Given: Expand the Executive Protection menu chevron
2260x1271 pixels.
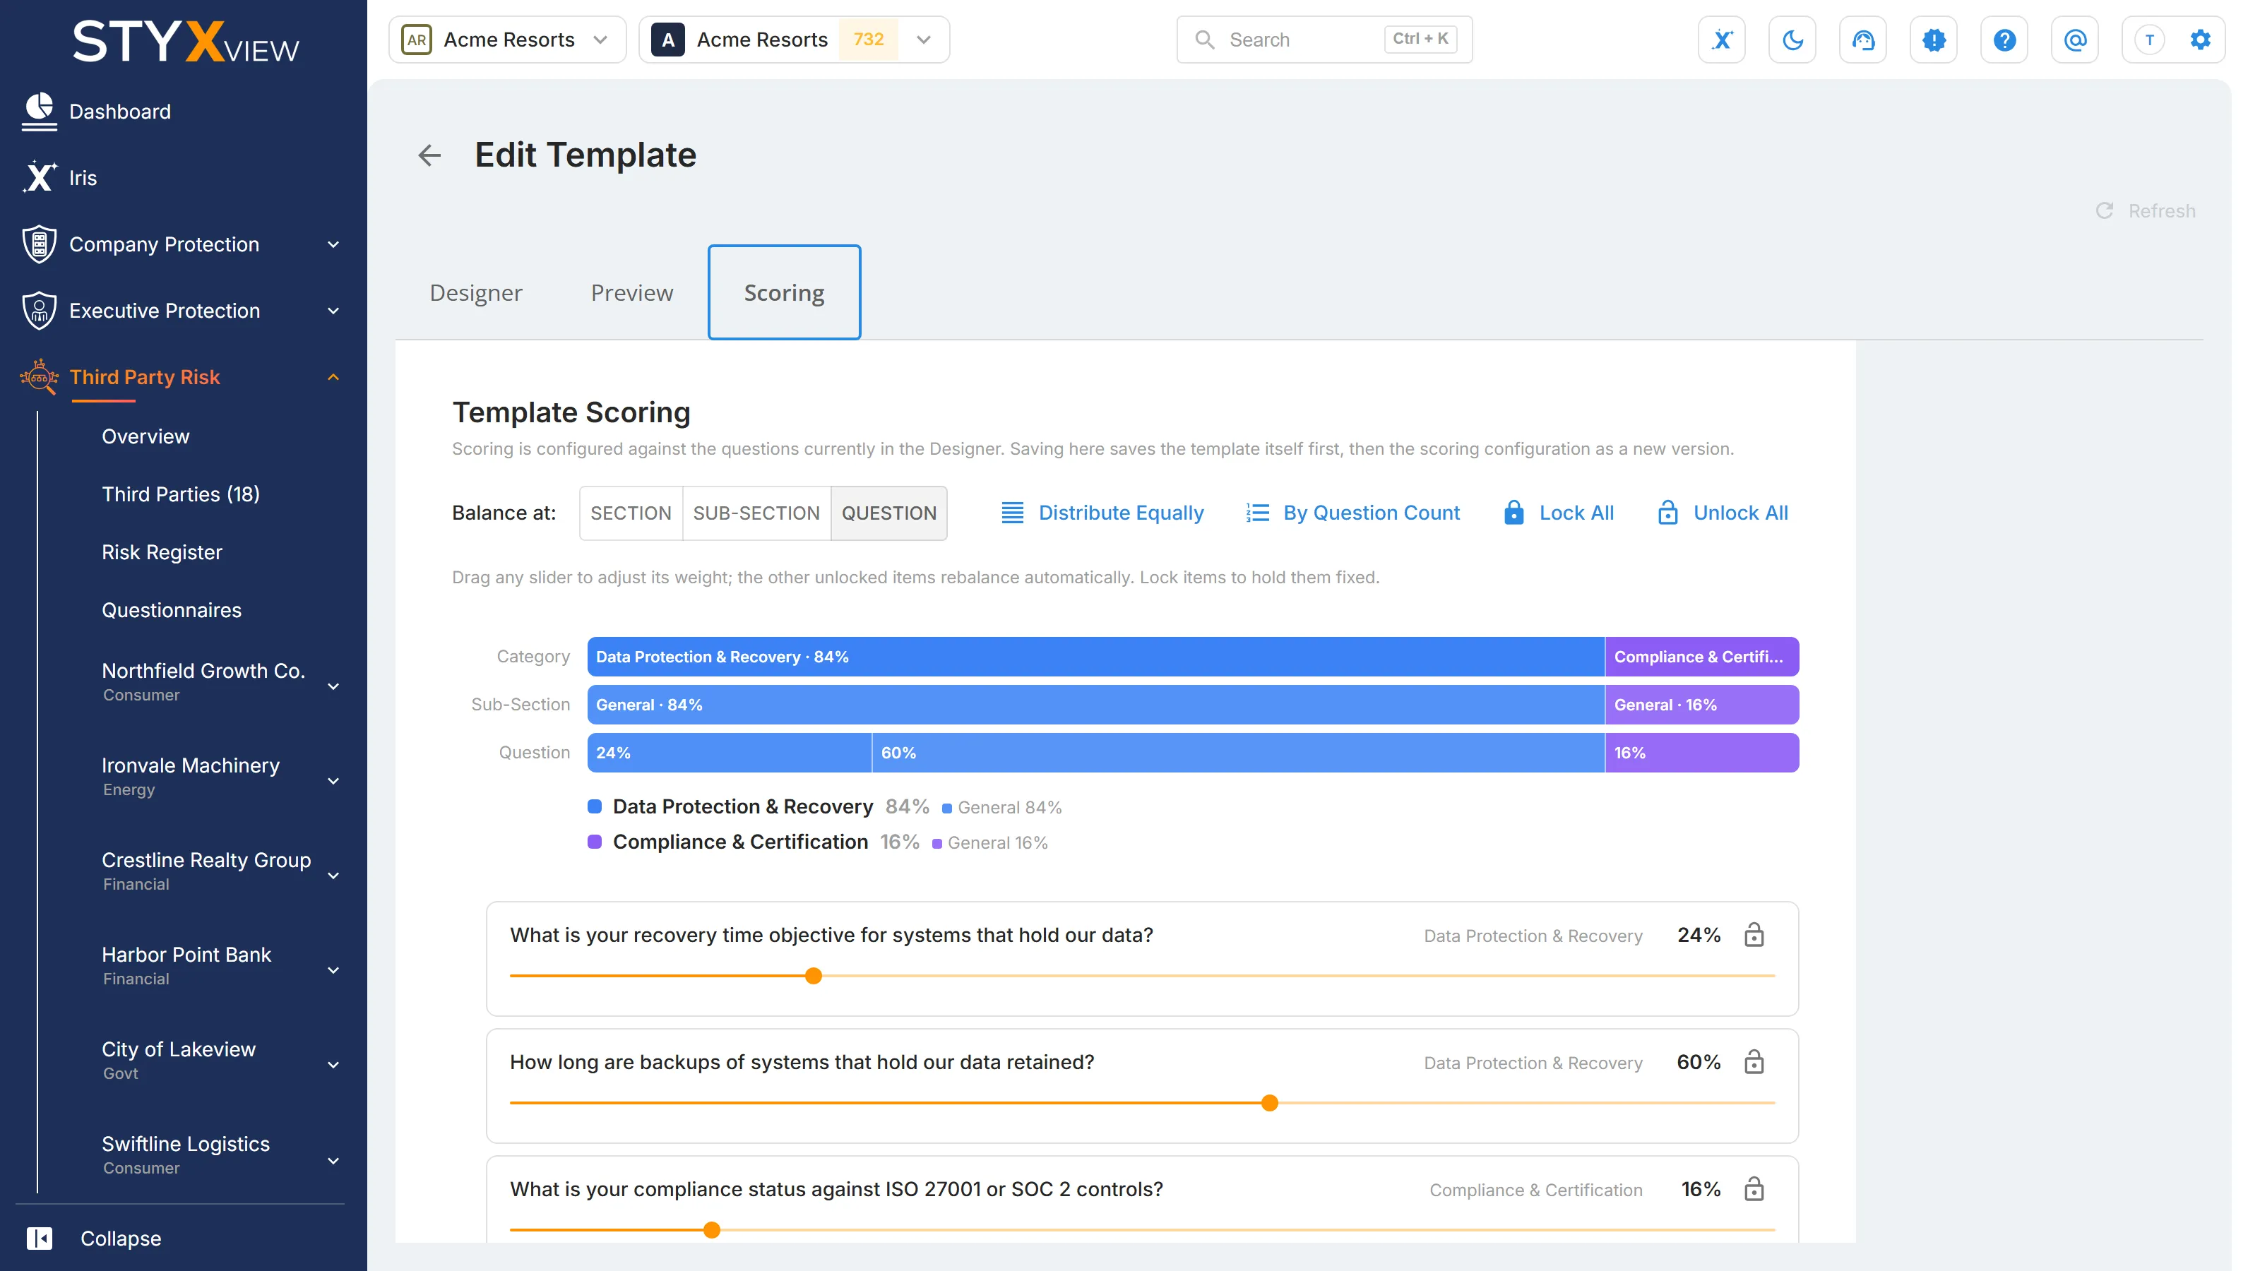Looking at the screenshot, I should point(333,311).
